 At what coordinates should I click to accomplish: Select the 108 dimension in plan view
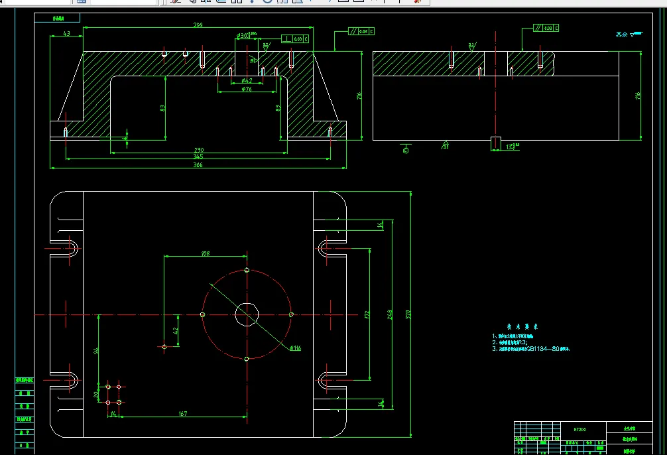pyautogui.click(x=206, y=253)
